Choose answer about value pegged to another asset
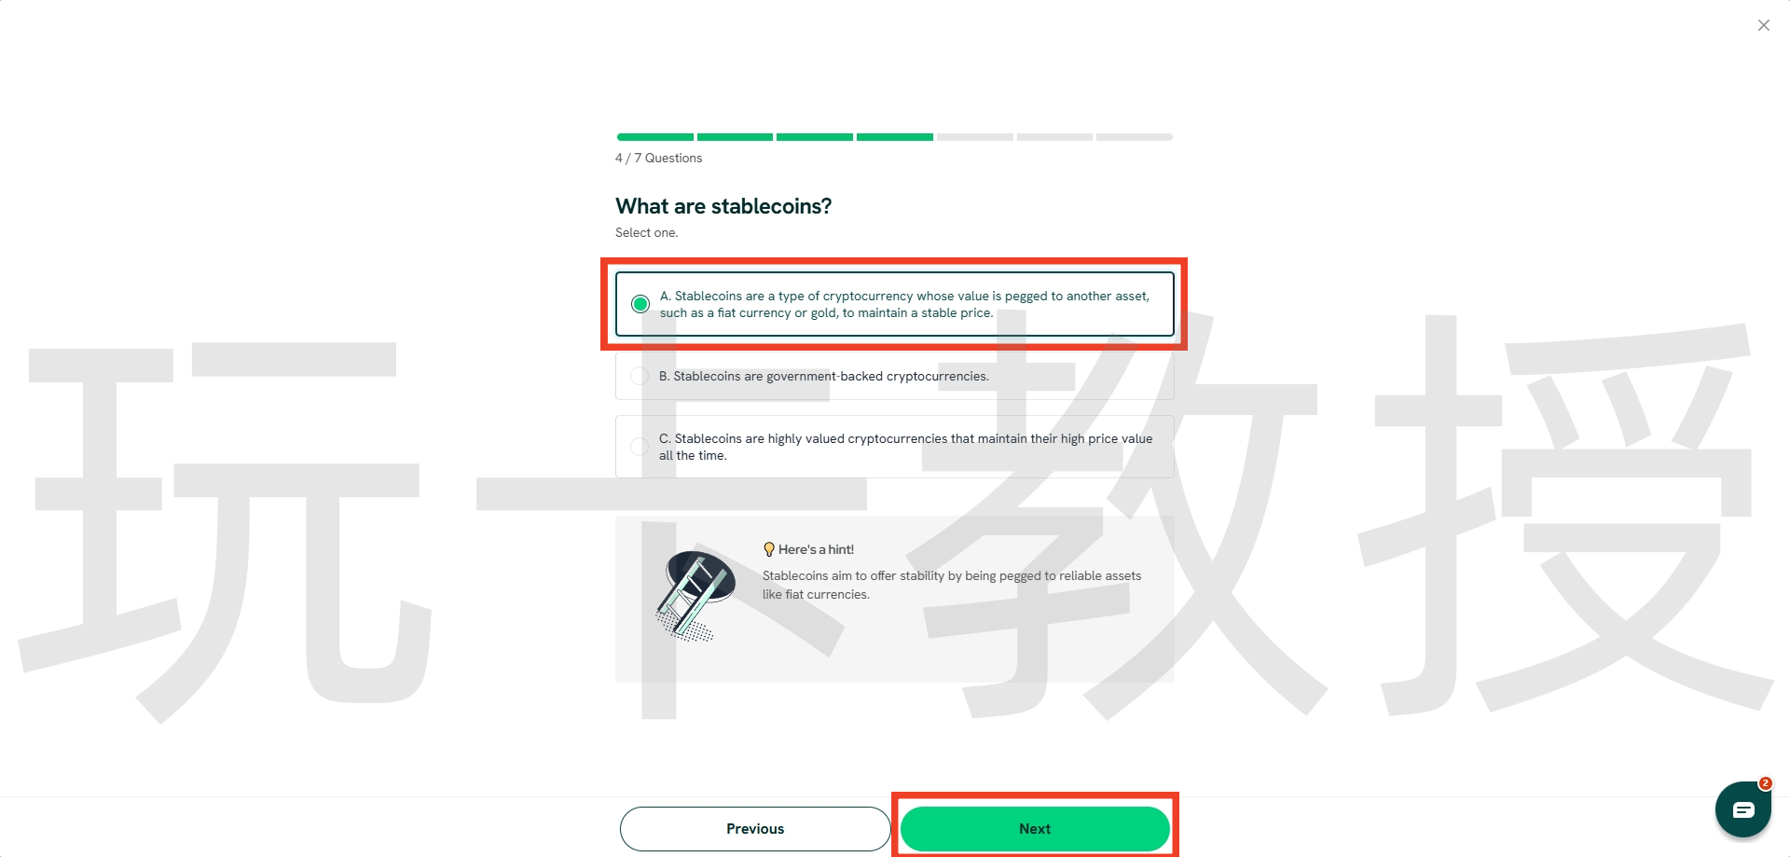The height and width of the screenshot is (857, 1790). pyautogui.click(x=904, y=304)
